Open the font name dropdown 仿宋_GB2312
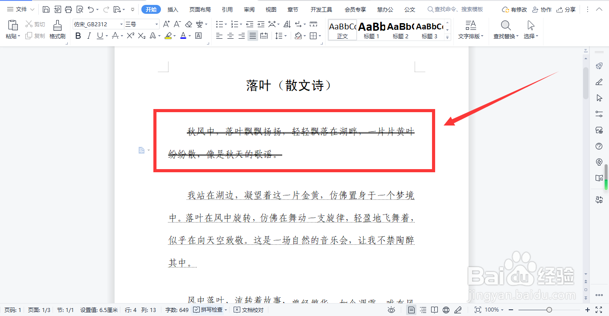The height and width of the screenshot is (316, 609). [122, 24]
